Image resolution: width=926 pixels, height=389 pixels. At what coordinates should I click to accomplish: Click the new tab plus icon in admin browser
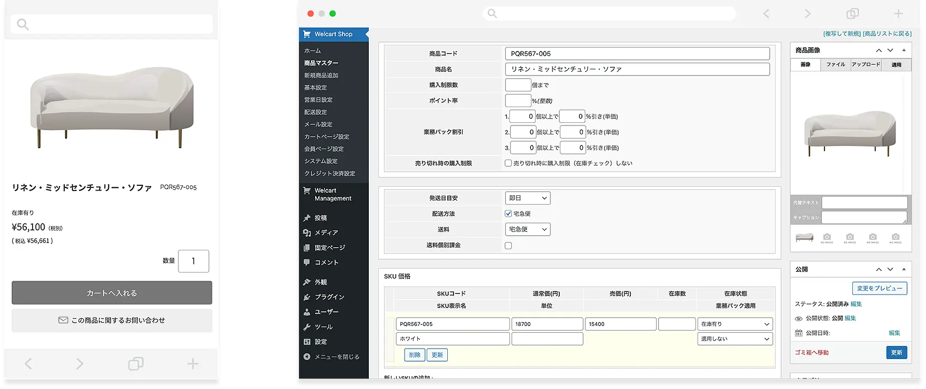[x=898, y=14]
